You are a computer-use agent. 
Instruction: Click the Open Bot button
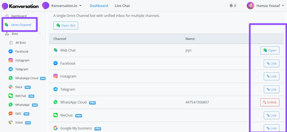[66, 25]
